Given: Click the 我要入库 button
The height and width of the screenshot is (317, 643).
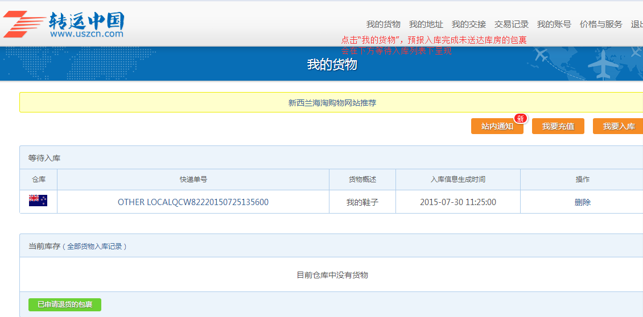Looking at the screenshot, I should click(618, 126).
